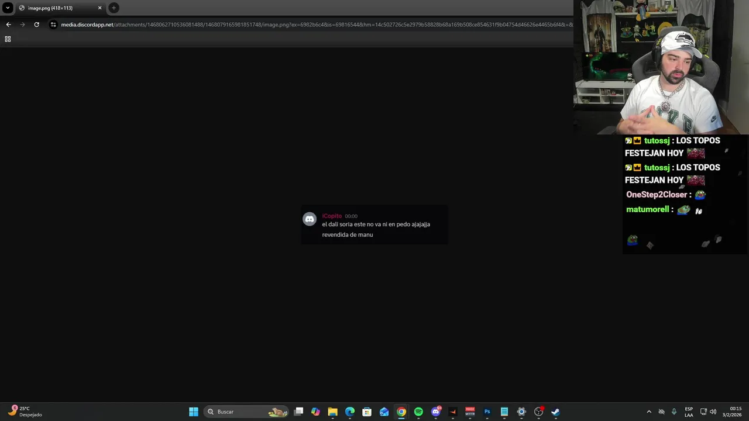Click the Buscar taskbar search box
This screenshot has width=749, height=421.
click(x=247, y=412)
